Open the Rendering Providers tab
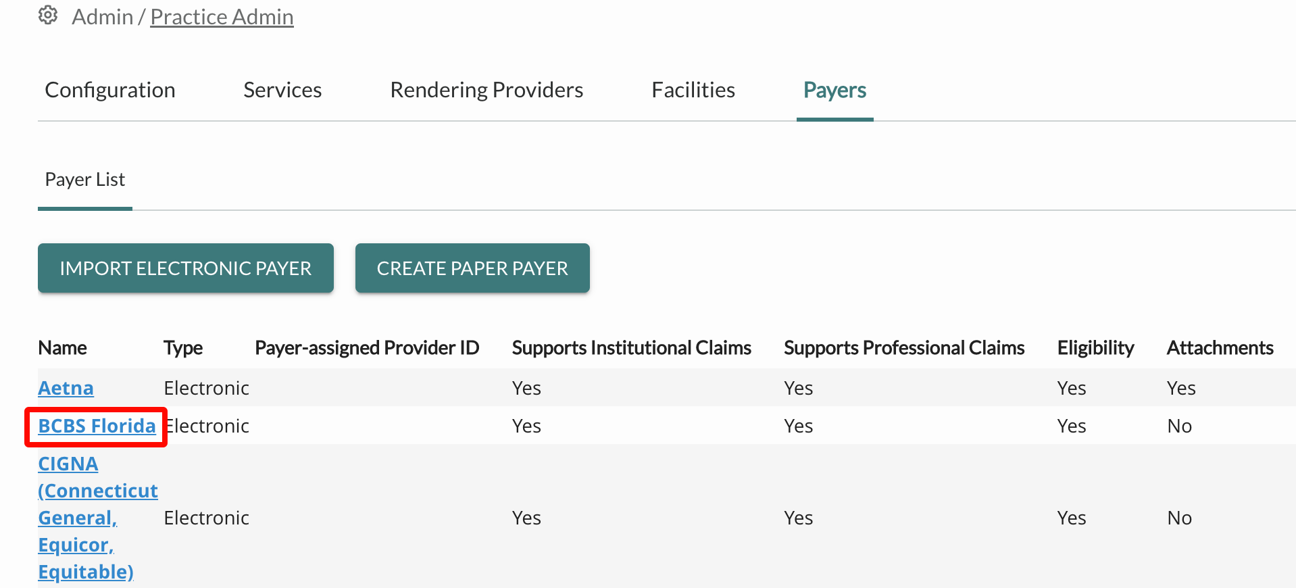The width and height of the screenshot is (1296, 588). (487, 90)
